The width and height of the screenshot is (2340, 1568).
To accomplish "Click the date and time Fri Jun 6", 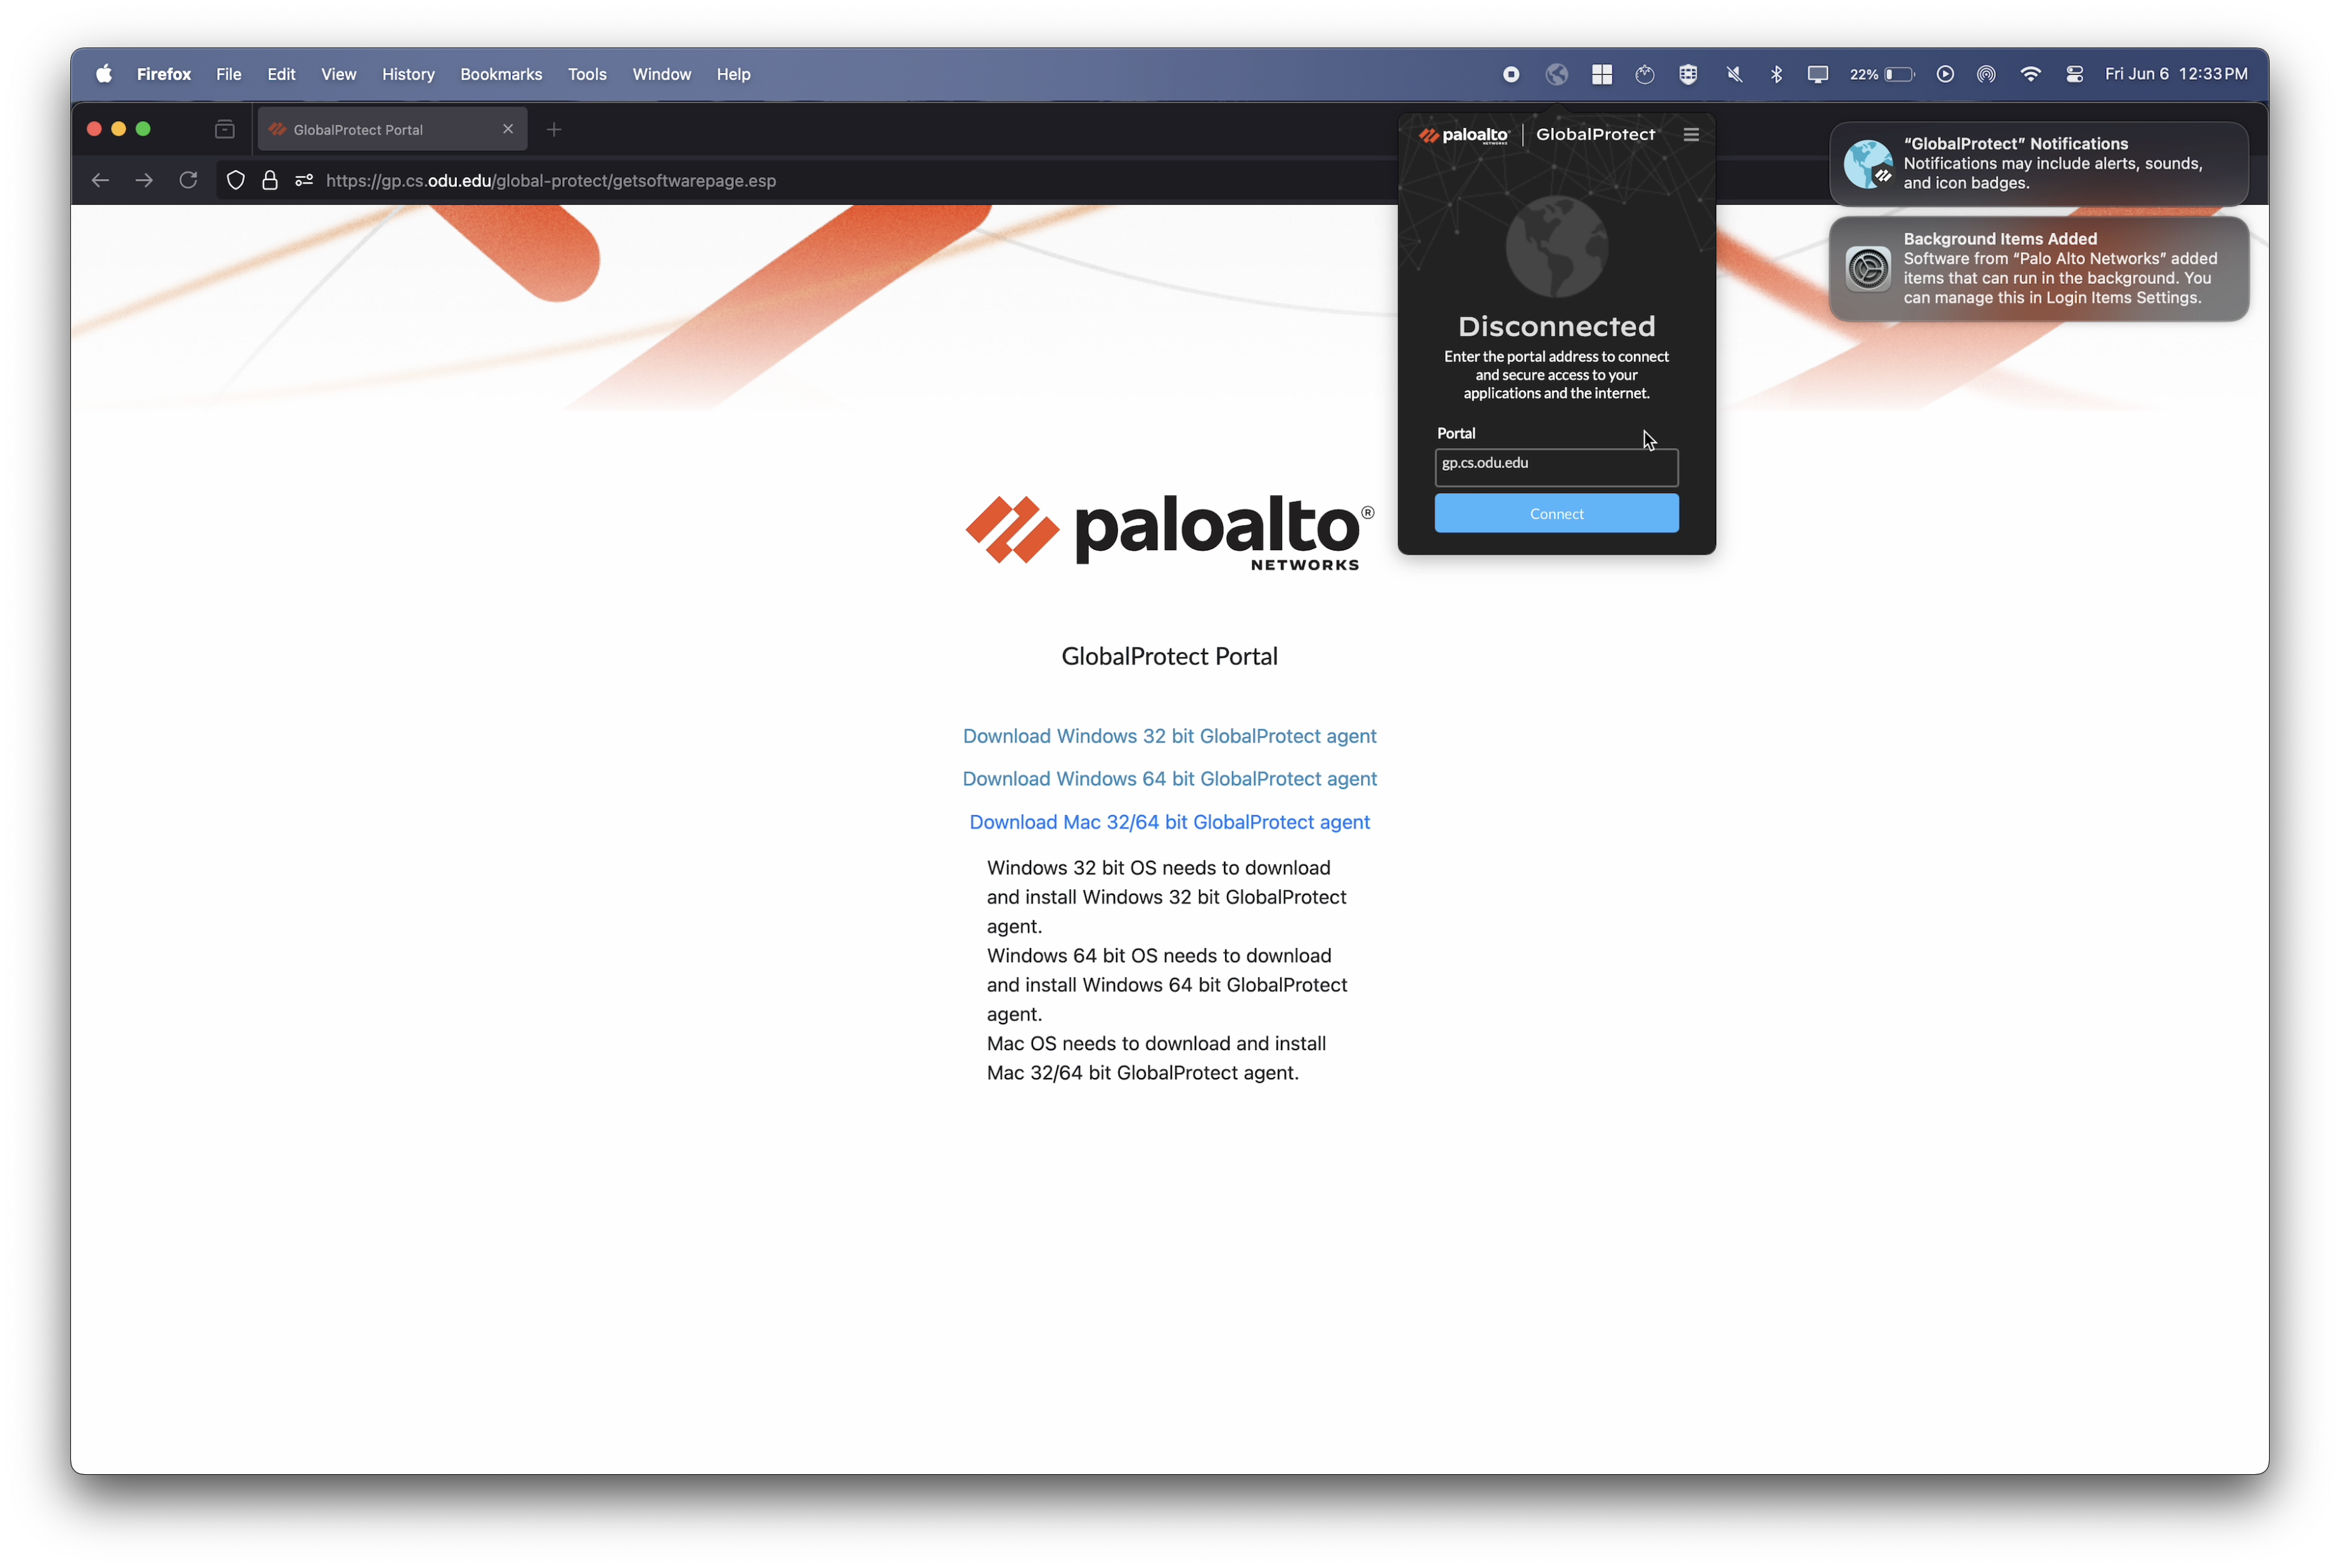I will pyautogui.click(x=2176, y=74).
